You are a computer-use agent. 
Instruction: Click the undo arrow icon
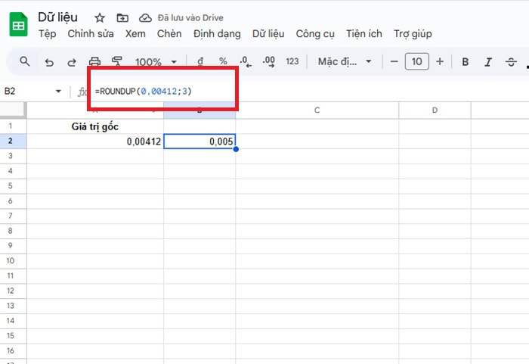pos(49,62)
